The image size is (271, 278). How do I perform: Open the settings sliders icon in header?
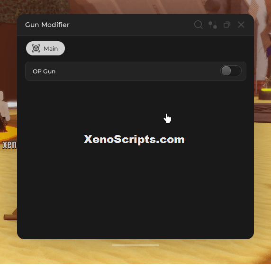tap(212, 25)
